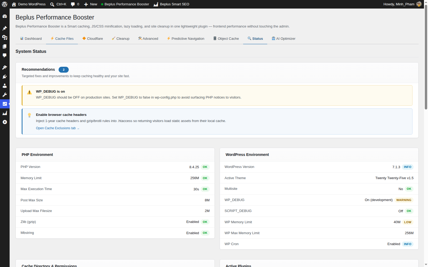Open the Predictive Navigation tab
428x267 pixels.
(x=186, y=39)
